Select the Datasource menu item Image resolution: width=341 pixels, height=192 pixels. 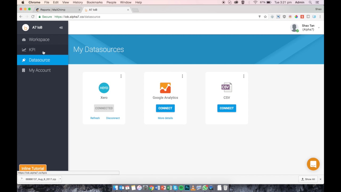(43, 60)
